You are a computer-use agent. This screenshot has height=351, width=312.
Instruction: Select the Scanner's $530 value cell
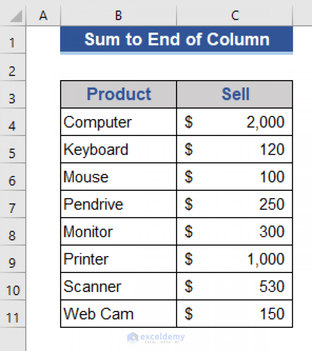(235, 286)
